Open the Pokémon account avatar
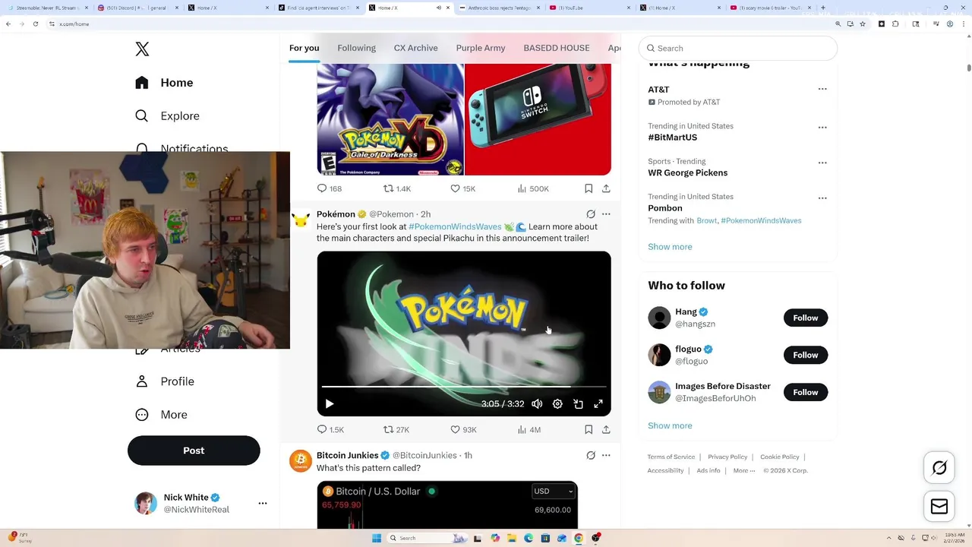The height and width of the screenshot is (547, 972). coord(301,220)
